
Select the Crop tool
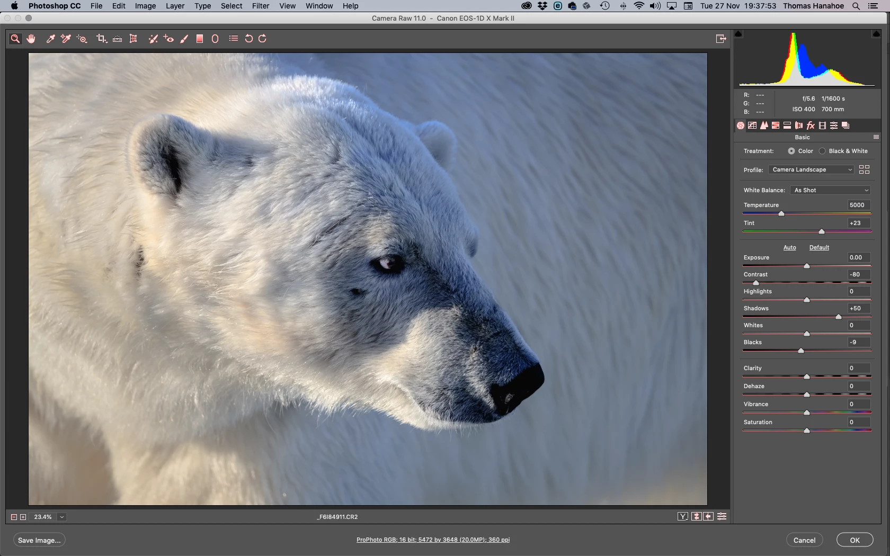(x=101, y=39)
